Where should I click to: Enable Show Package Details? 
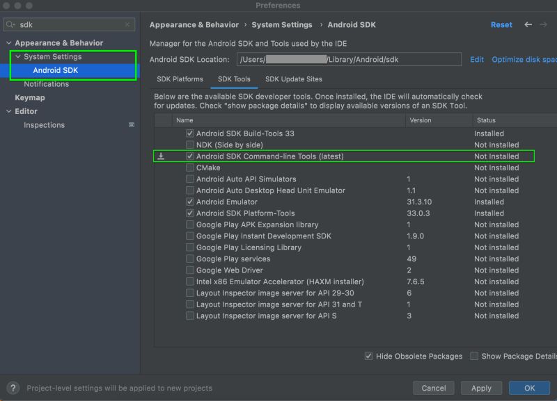point(474,356)
